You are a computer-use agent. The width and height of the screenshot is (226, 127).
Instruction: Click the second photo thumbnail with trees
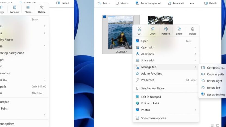pyautogui.click(x=160, y=20)
